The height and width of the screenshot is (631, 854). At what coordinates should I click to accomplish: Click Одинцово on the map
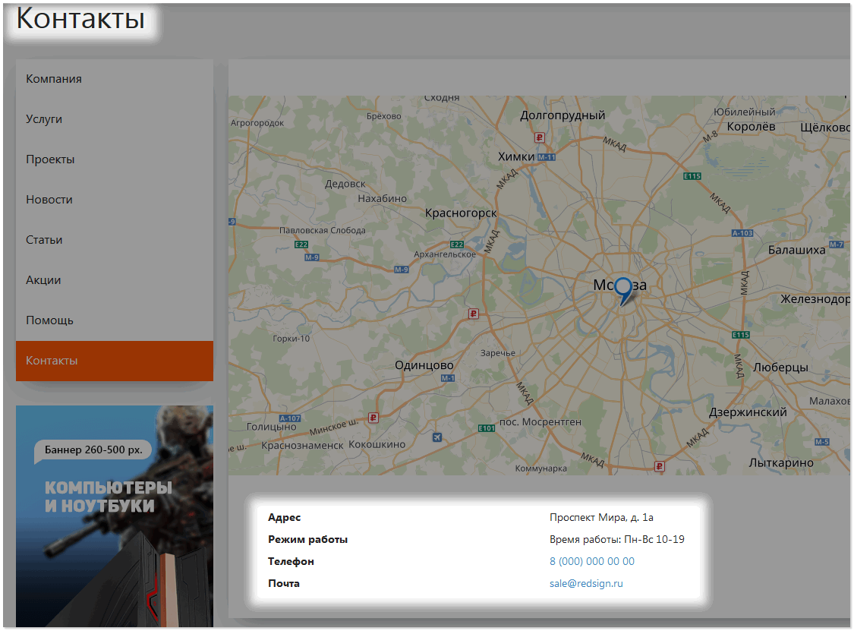click(x=424, y=366)
